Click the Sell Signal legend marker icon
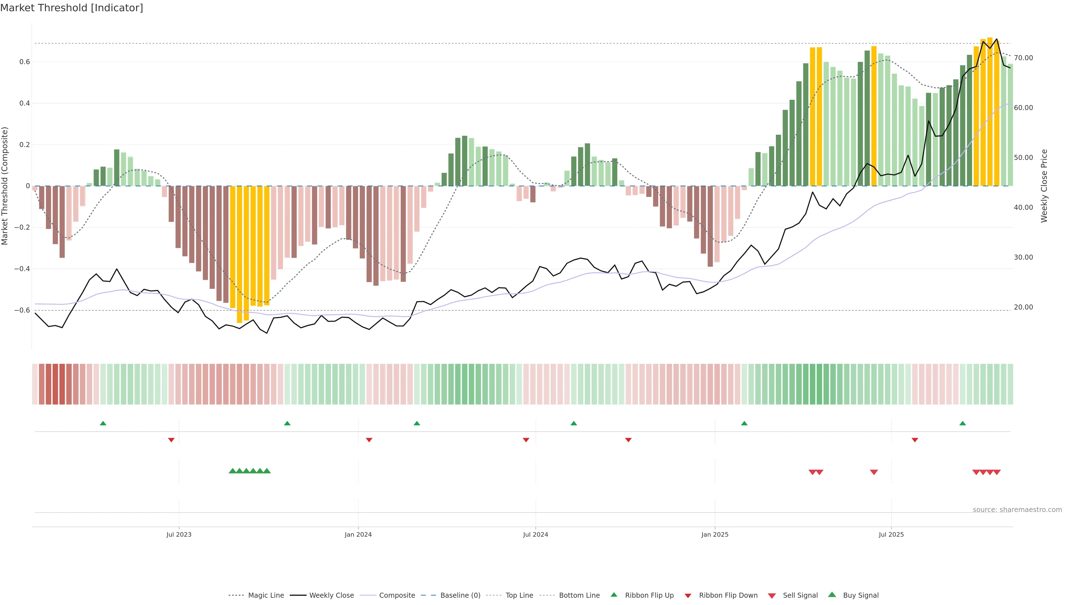Image resolution: width=1076 pixels, height=605 pixels. (771, 596)
